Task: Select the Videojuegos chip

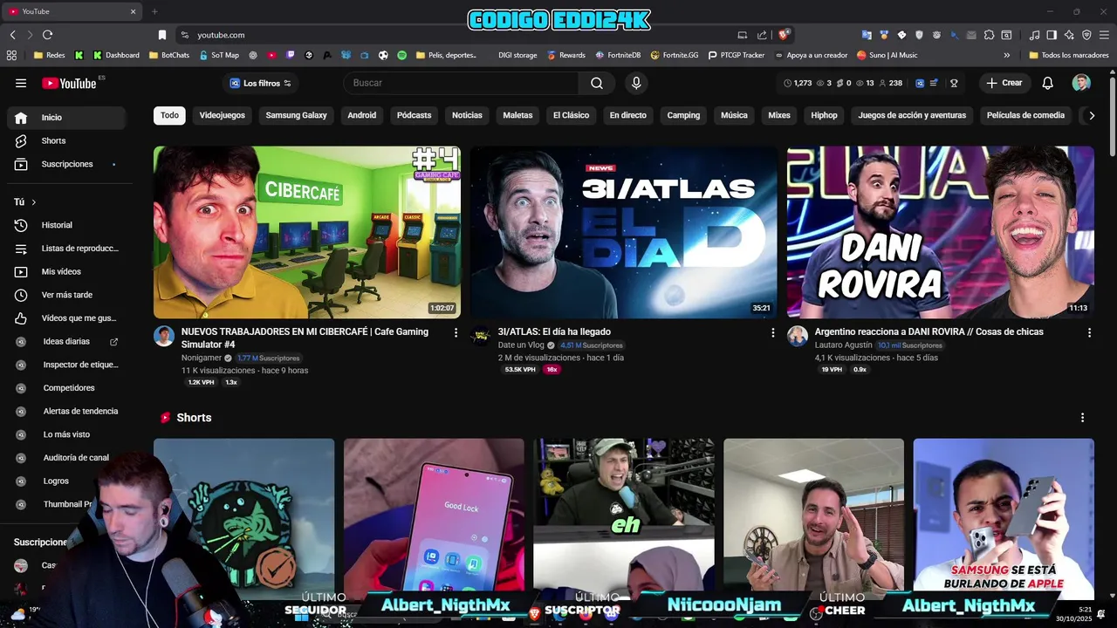Action: pyautogui.click(x=223, y=115)
